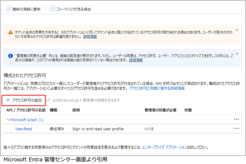This screenshot has width=246, height=164.
Task: Open the ellipsis menu on User.Read row
Action: pos(236,129)
